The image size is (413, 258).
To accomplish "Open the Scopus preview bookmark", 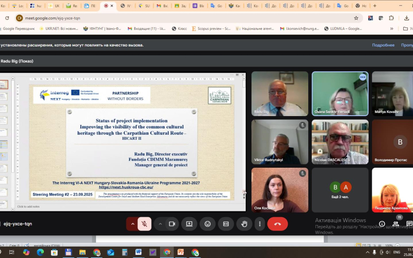I will coord(212,28).
